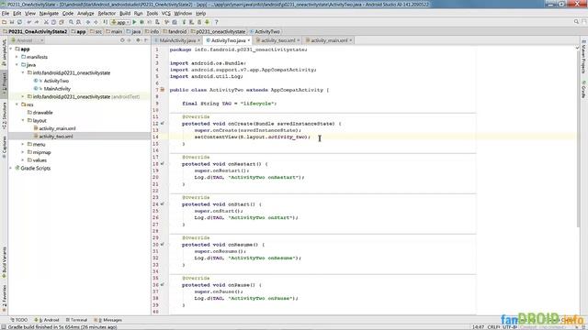Open the Android project view dropdown

[28, 40]
